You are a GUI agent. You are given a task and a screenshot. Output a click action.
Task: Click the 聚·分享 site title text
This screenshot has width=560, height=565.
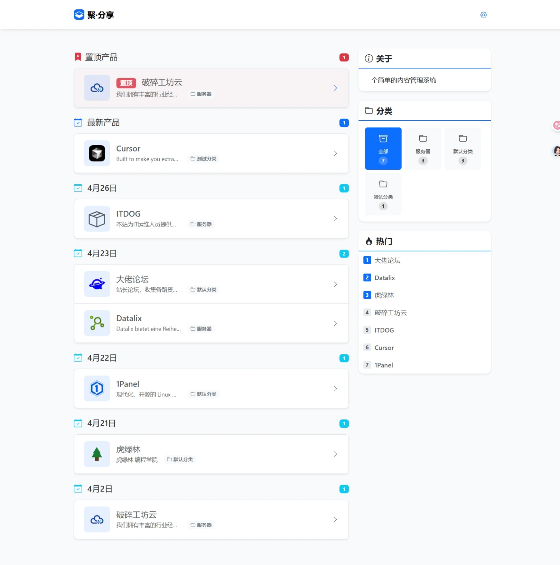click(101, 15)
